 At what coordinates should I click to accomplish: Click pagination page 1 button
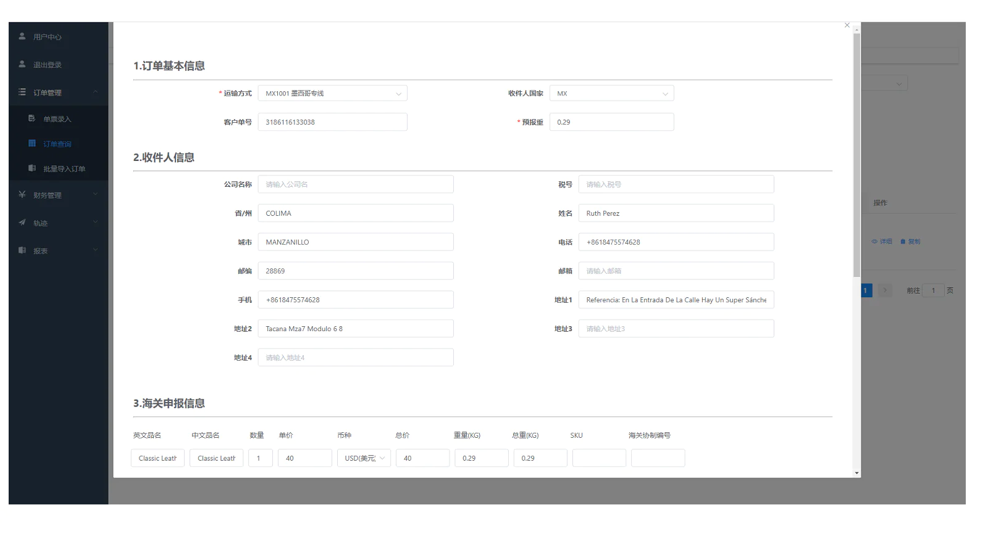[x=866, y=290]
